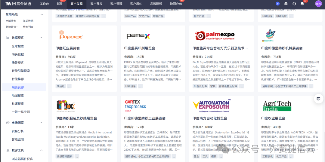Expand more tags on 印度纺织服装及纱线展览会 card

click(77, 156)
